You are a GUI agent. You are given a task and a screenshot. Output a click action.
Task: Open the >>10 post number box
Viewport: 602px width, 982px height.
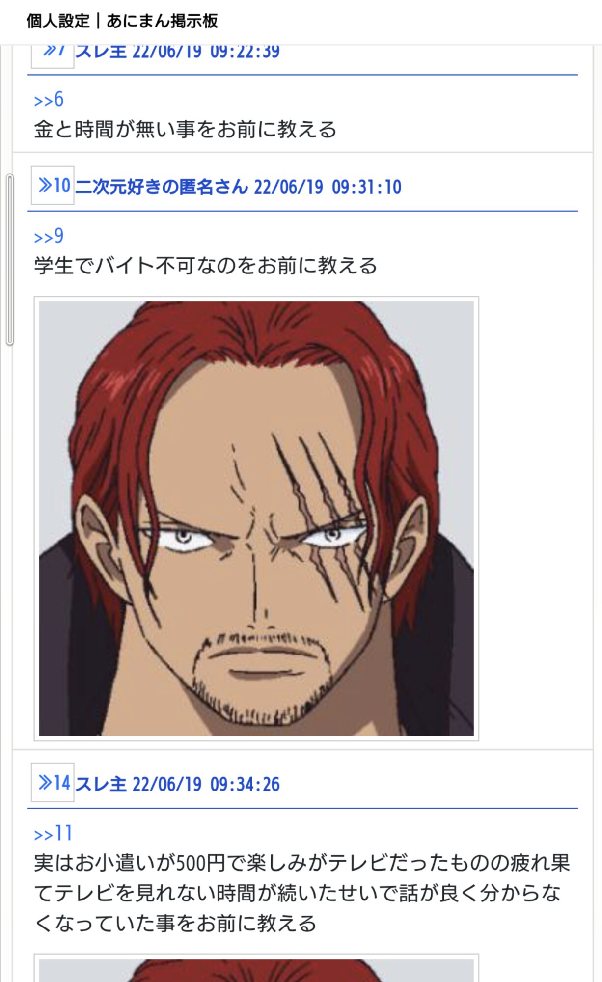[53, 185]
